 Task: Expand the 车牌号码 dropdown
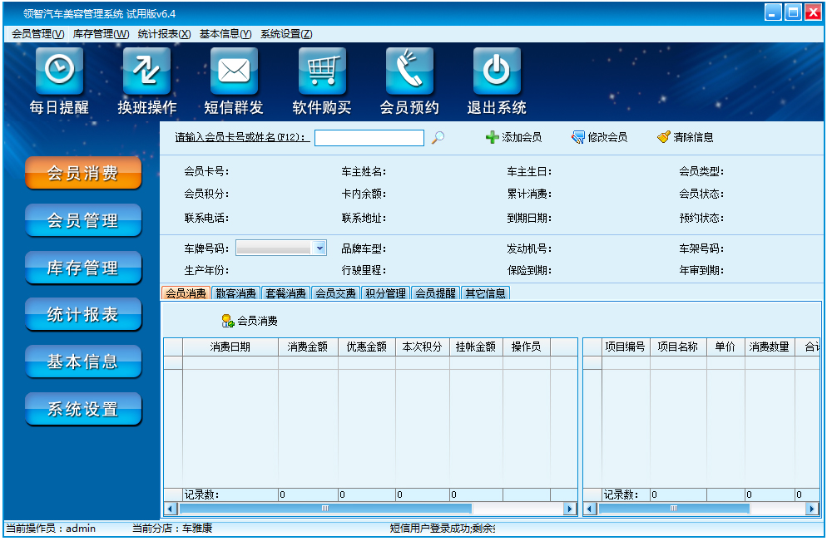click(x=319, y=248)
